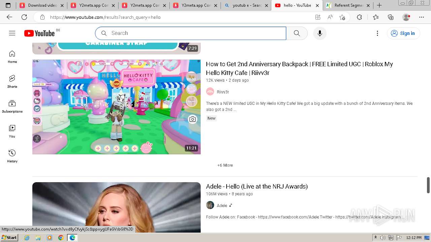Click the New badge under the description
Screen dimensions: 431x242
211,118
